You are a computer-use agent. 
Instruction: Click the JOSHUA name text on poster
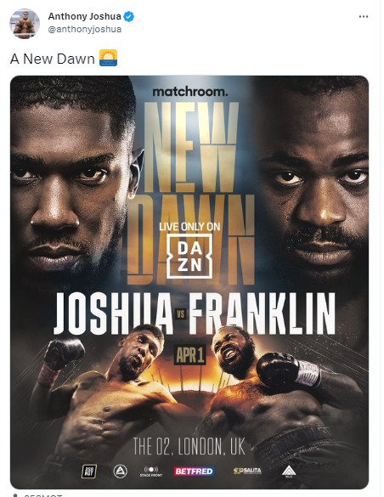113,313
